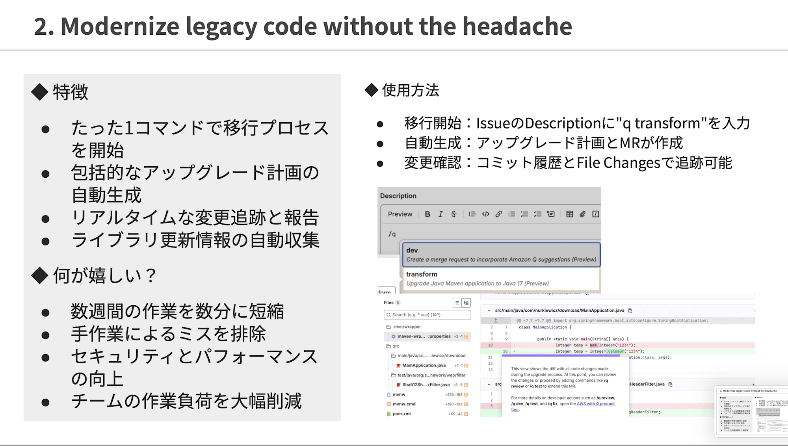The height and width of the screenshot is (446, 788).
Task: Switch to the Preview tab
Action: tap(400, 214)
